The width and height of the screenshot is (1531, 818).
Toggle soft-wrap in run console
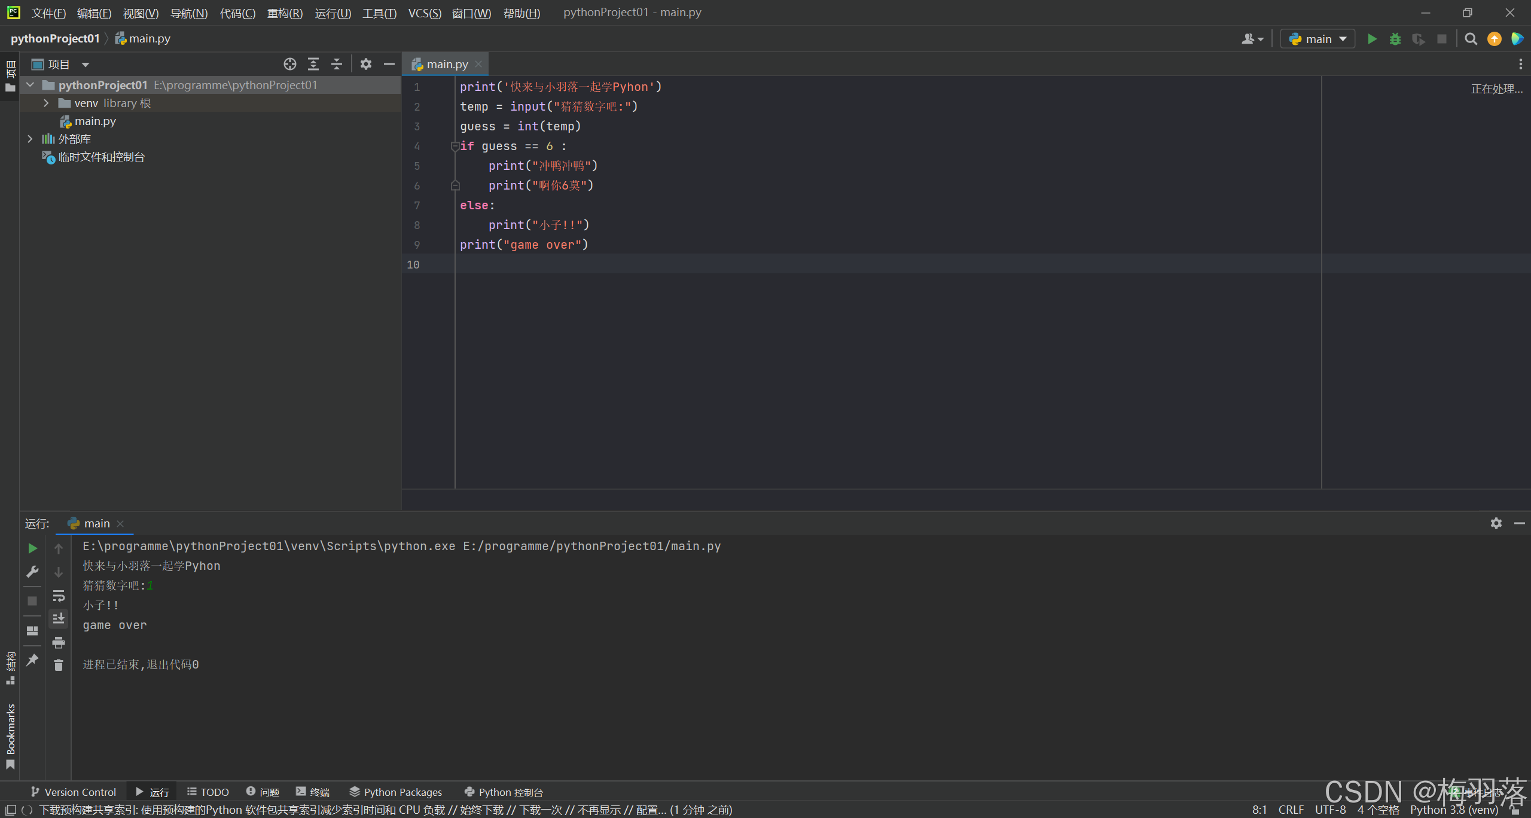point(58,596)
